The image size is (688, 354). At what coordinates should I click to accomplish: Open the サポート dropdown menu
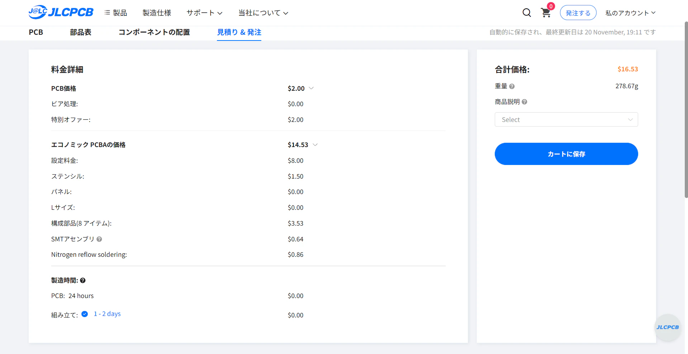[x=204, y=13]
